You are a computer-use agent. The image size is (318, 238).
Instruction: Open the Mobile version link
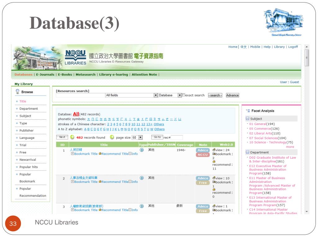click(255, 47)
